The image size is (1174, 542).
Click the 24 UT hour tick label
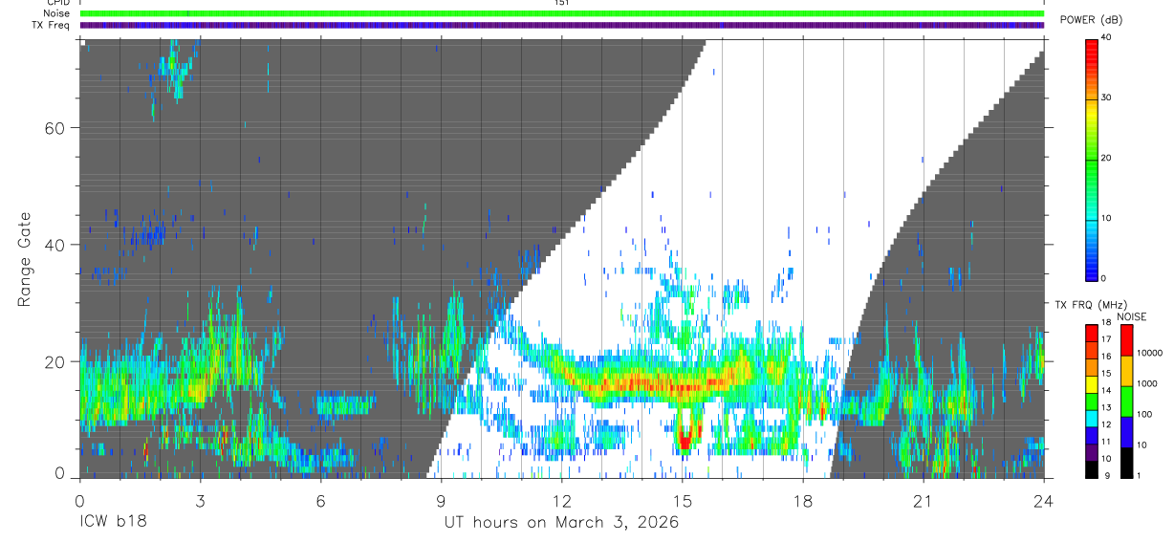pos(1043,501)
